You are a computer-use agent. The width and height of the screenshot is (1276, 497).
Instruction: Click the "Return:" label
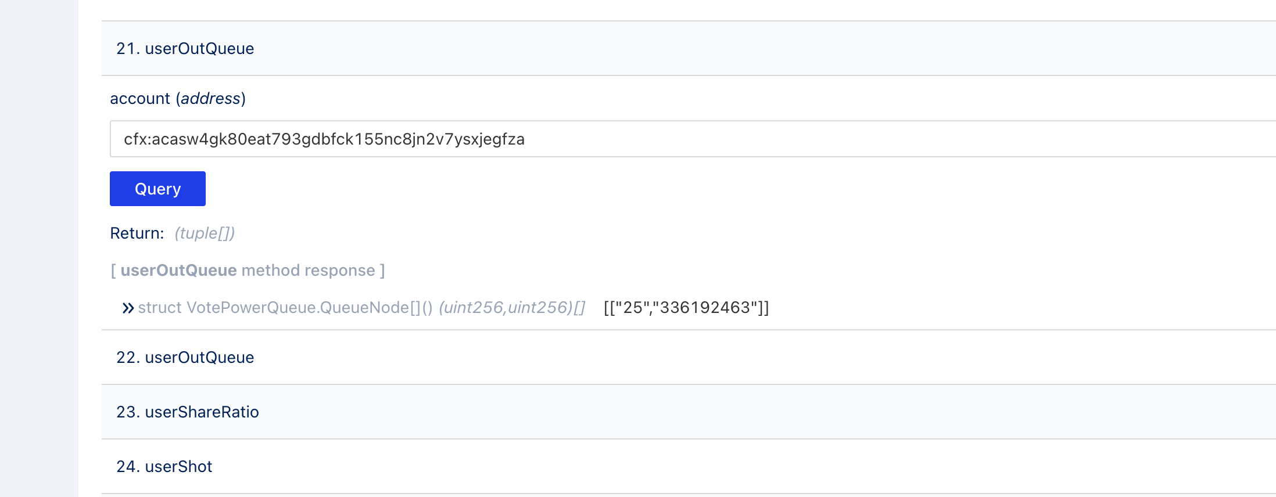click(x=137, y=233)
